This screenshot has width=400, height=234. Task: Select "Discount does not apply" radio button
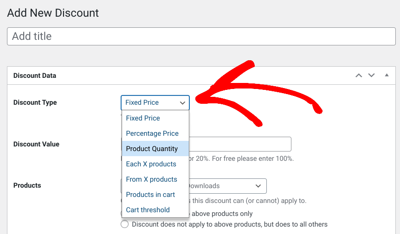pyautogui.click(x=124, y=224)
